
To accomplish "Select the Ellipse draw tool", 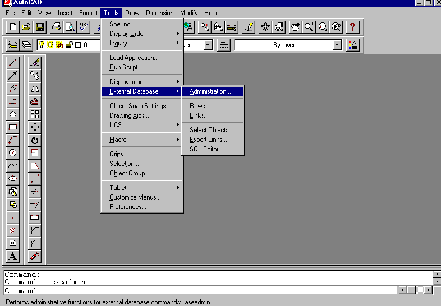I will [13, 178].
